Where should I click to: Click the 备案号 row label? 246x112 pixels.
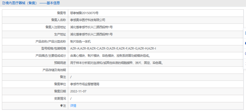tap(61, 13)
